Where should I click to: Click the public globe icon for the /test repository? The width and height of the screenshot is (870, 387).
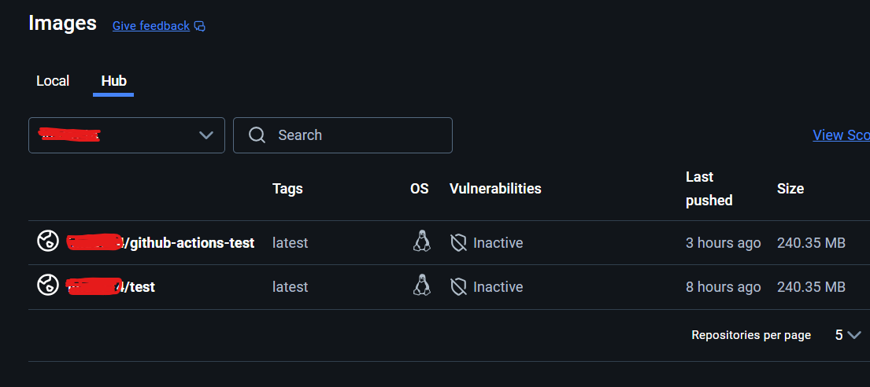tap(48, 285)
